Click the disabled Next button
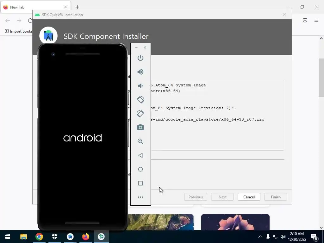 (222, 197)
